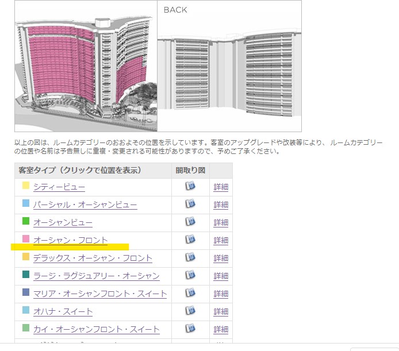Click light blue swatch beside パーシャル・オーシャンビュー
The width and height of the screenshot is (399, 351).
(x=26, y=203)
